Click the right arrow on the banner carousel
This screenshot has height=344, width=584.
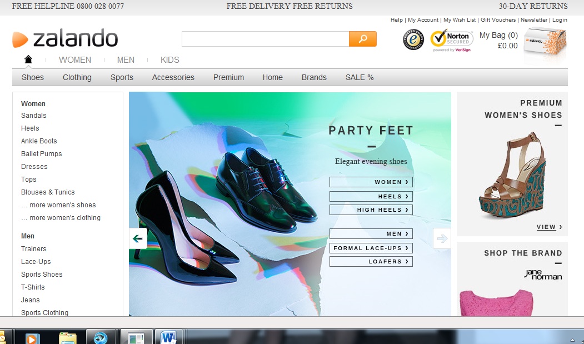pos(441,238)
